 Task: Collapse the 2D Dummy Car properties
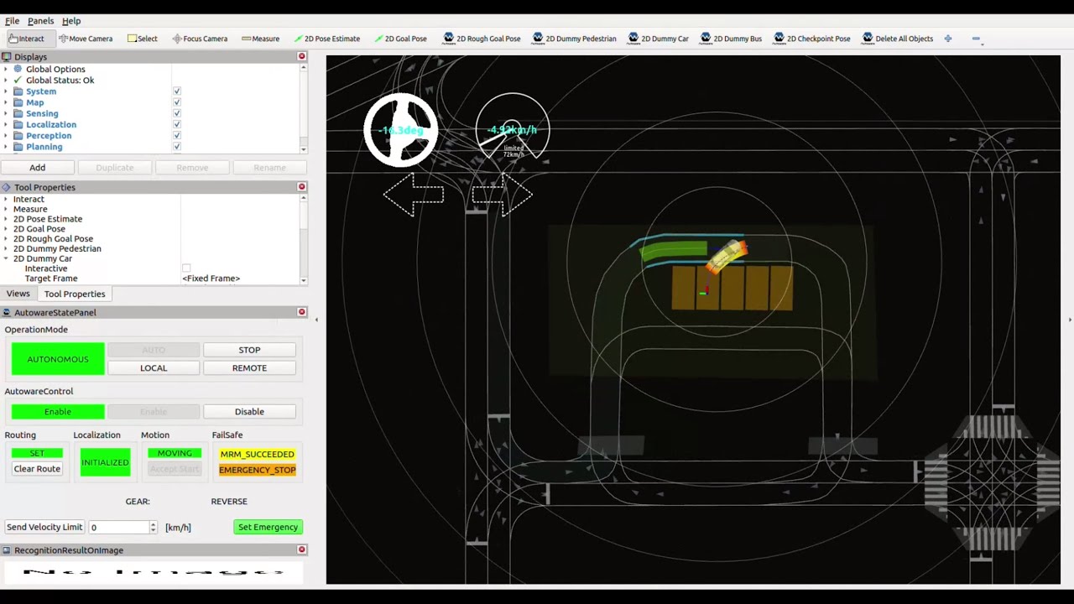pos(6,258)
